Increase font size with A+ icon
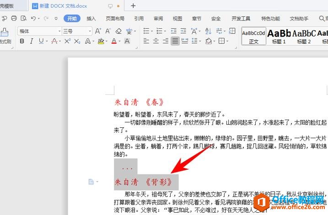Viewport: 328px width, 215px height. coord(98,31)
